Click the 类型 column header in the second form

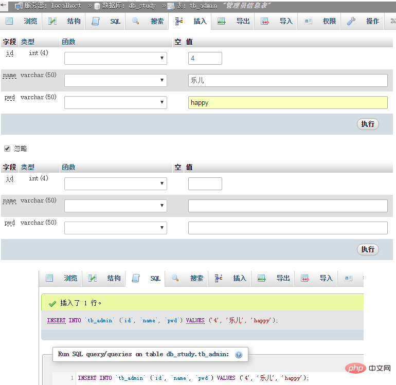point(28,167)
